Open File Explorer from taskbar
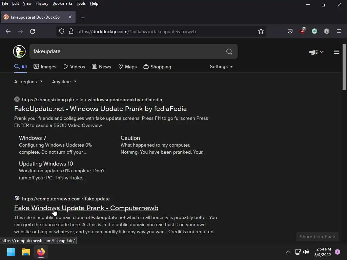The image size is (347, 260). tap(26, 252)
